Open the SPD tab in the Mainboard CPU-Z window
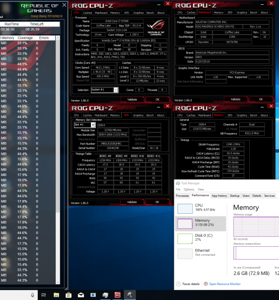Screen dimensions: 279x300 point(230,12)
